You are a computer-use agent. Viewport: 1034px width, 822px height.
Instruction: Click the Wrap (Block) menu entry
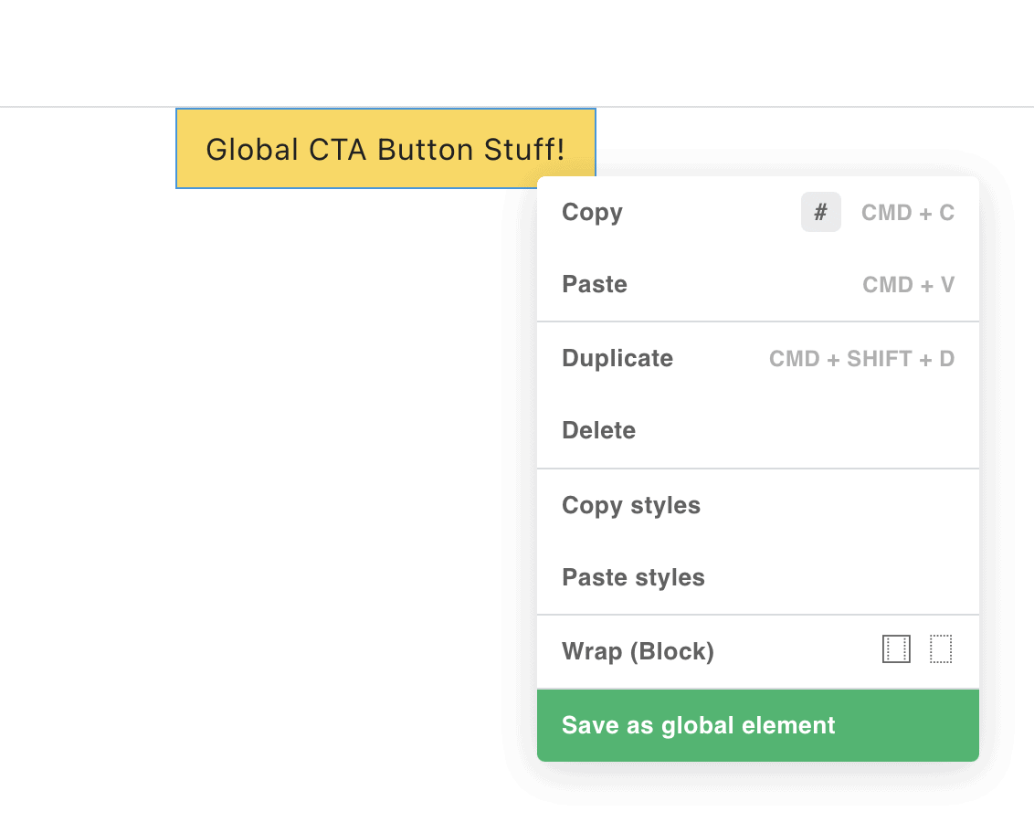click(638, 652)
